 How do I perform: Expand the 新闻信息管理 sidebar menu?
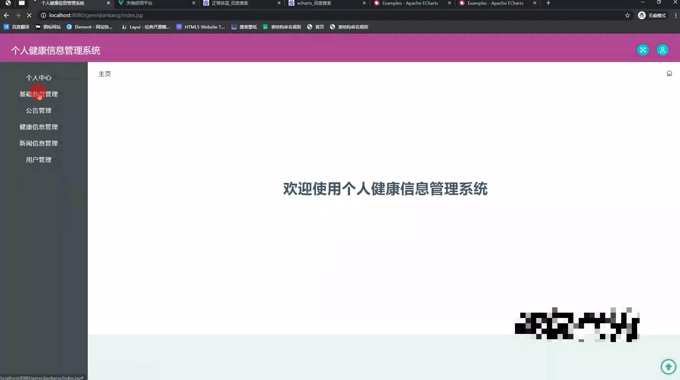(39, 143)
